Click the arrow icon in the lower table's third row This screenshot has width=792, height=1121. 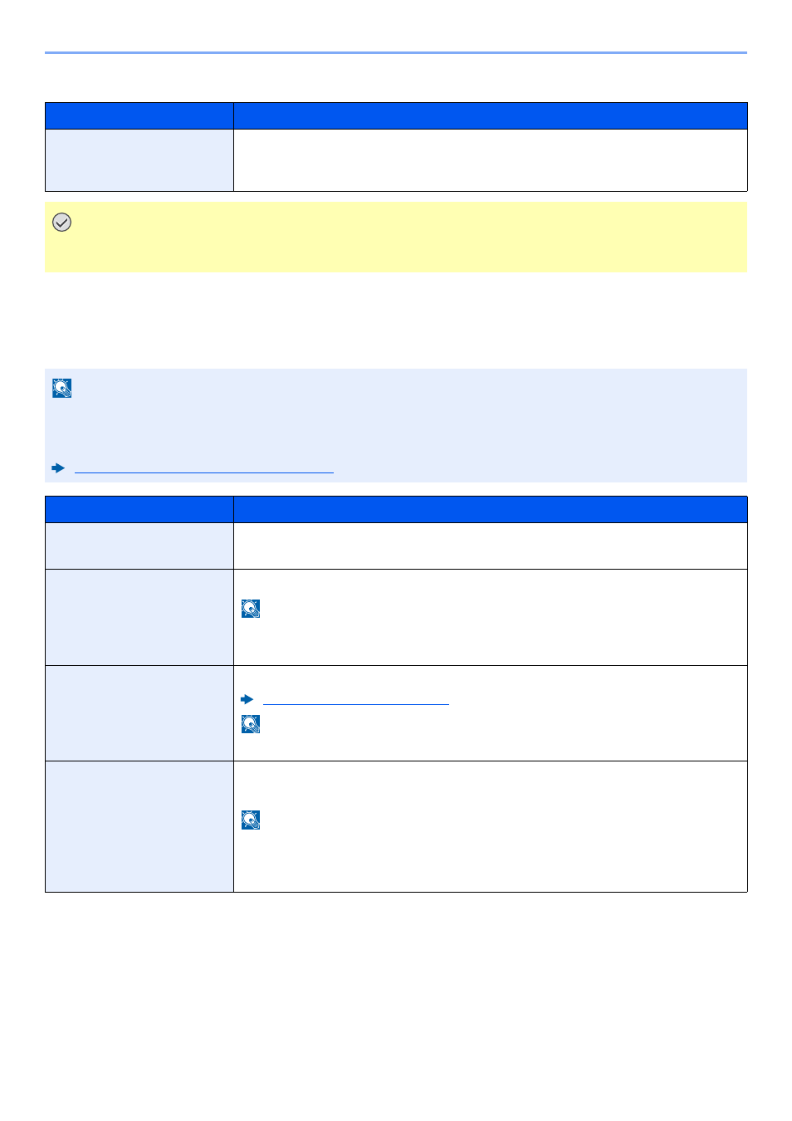pyautogui.click(x=247, y=699)
